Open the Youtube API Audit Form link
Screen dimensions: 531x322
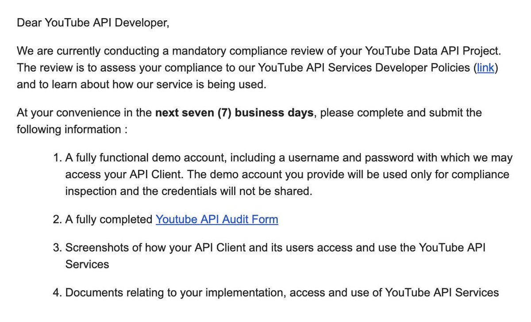[x=217, y=219]
